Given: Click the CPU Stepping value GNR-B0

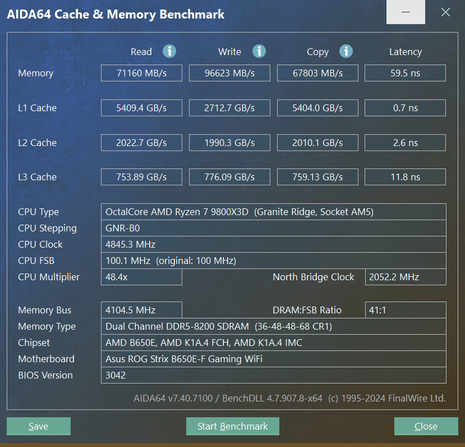Looking at the screenshot, I should (273, 228).
